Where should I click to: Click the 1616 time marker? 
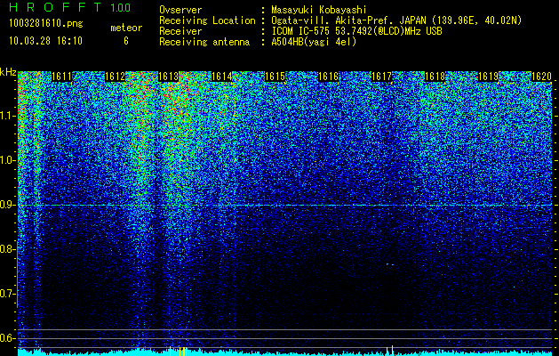pos(328,77)
